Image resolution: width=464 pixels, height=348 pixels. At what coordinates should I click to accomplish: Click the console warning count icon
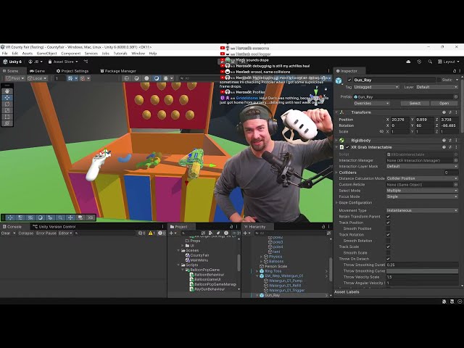coord(152,233)
